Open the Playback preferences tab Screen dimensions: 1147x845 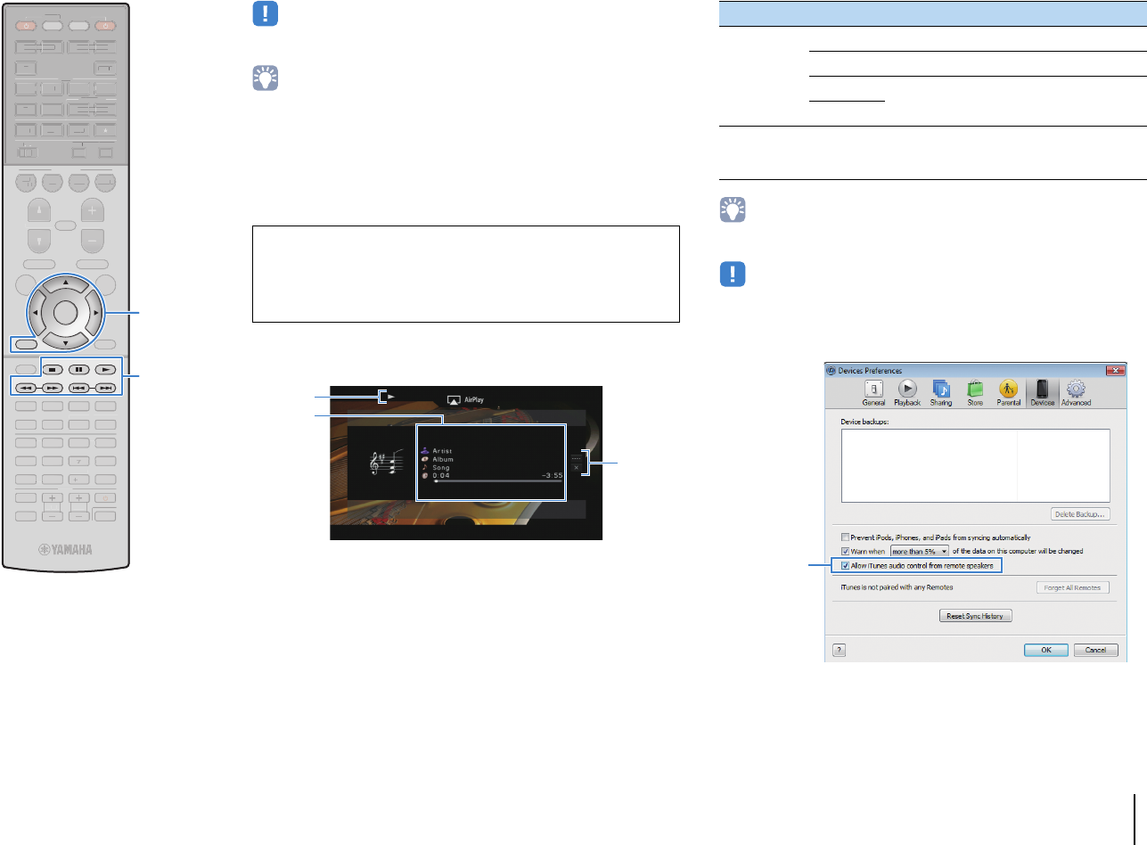click(907, 393)
